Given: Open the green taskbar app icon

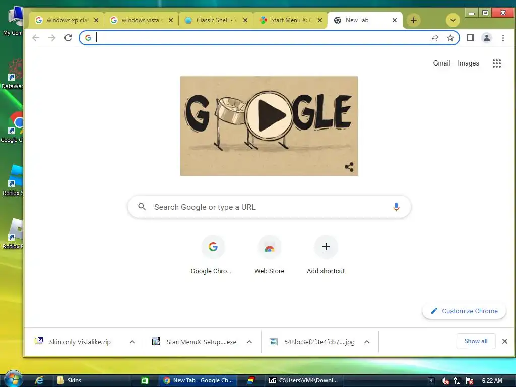Looking at the screenshot, I should 145,380.
